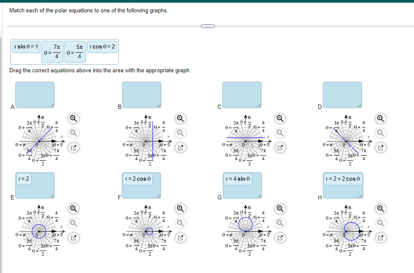This screenshot has width=414, height=273.
Task: Zoom out on graph F
Action: coord(180,222)
